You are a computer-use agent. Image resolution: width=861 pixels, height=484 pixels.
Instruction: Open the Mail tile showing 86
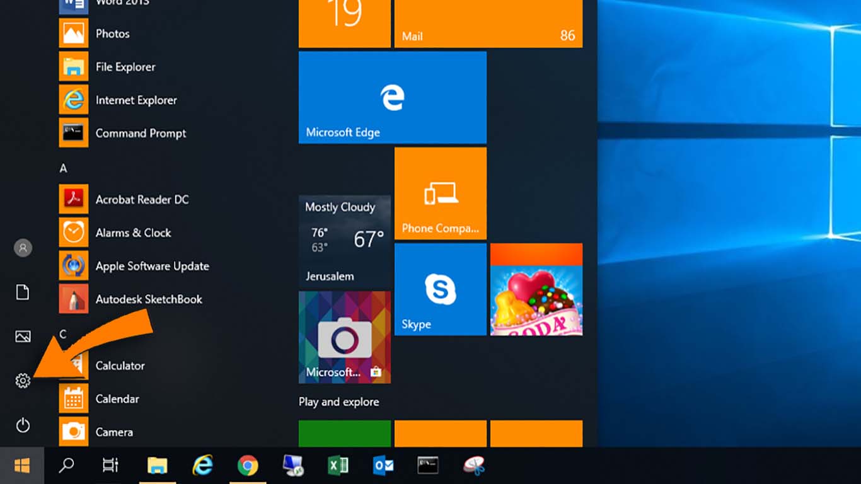(488, 23)
